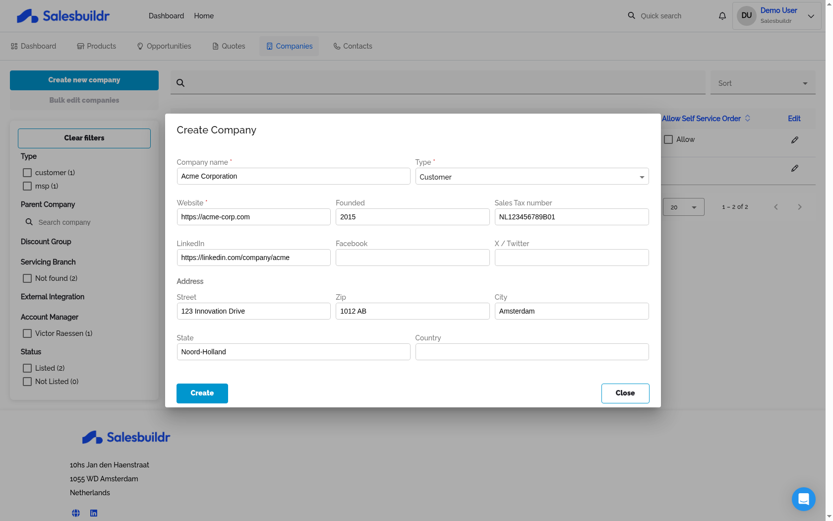Click the companies list search bar

tap(438, 83)
